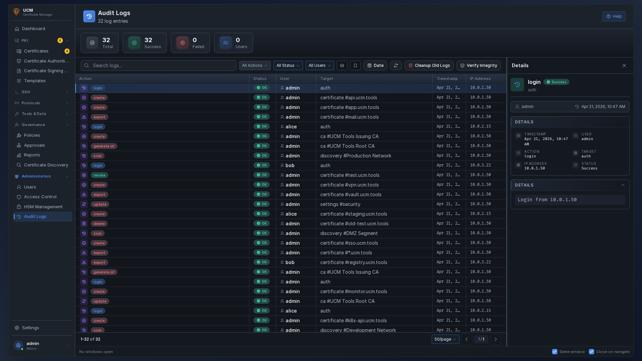Click the login icon in Details header
The image size is (642, 361).
point(517,85)
